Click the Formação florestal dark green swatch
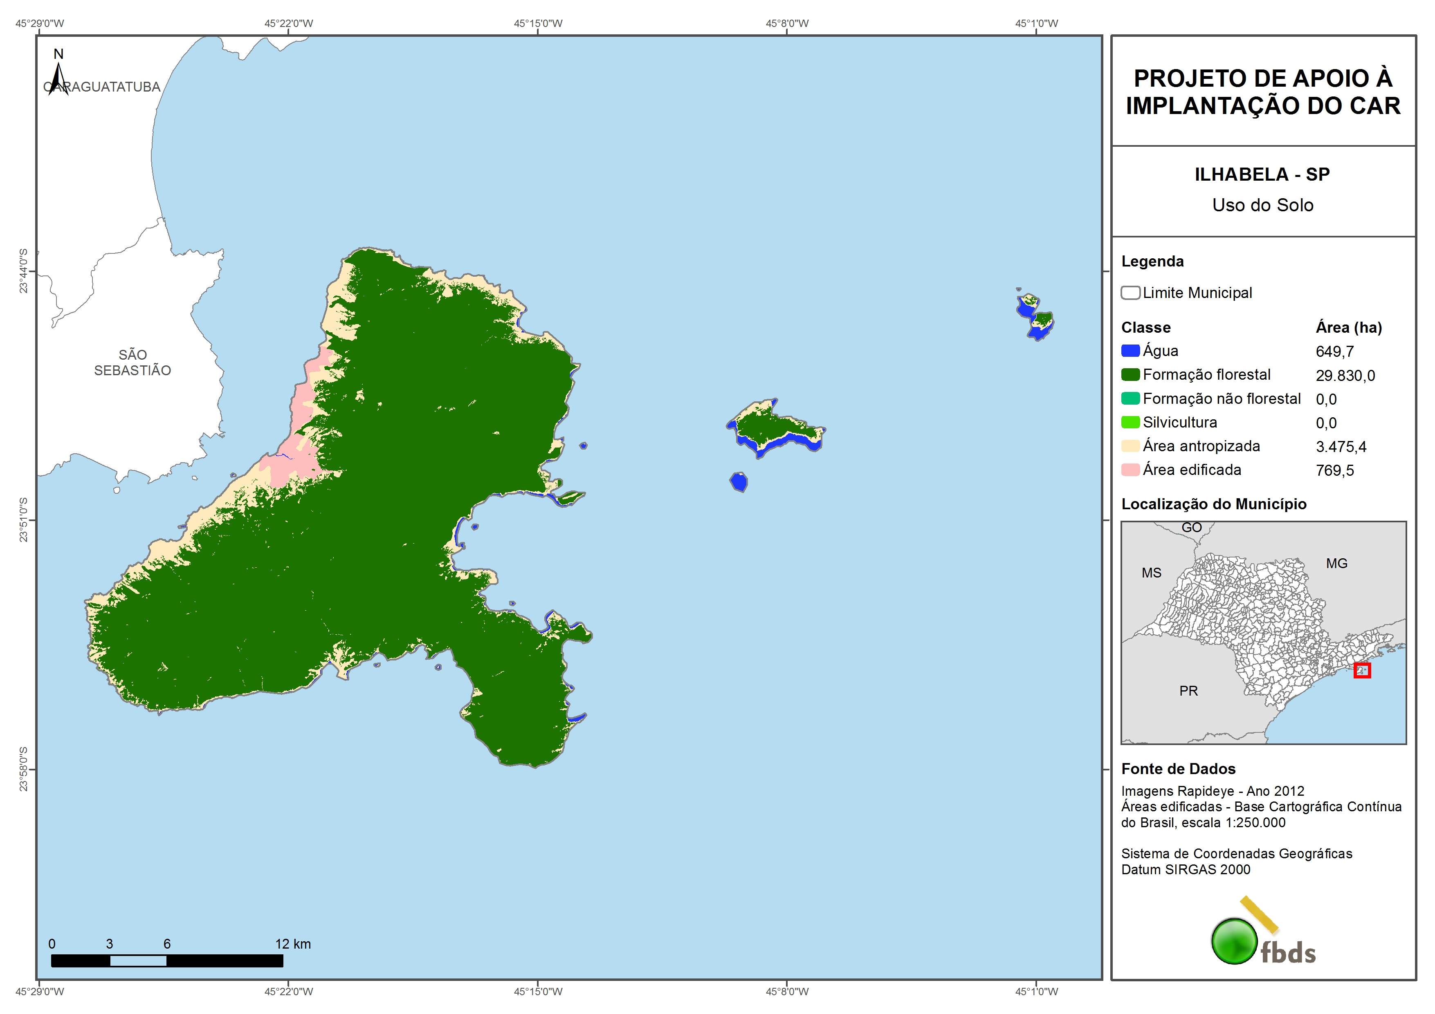This screenshot has width=1435, height=1014. tap(1130, 375)
